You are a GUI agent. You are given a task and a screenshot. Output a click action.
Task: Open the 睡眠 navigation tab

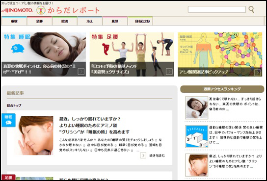14,21
